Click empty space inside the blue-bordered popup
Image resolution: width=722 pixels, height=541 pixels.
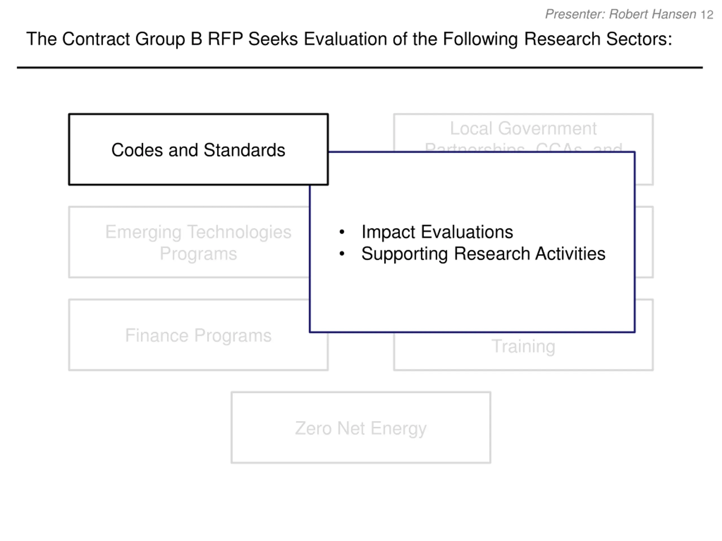pyautogui.click(x=472, y=297)
